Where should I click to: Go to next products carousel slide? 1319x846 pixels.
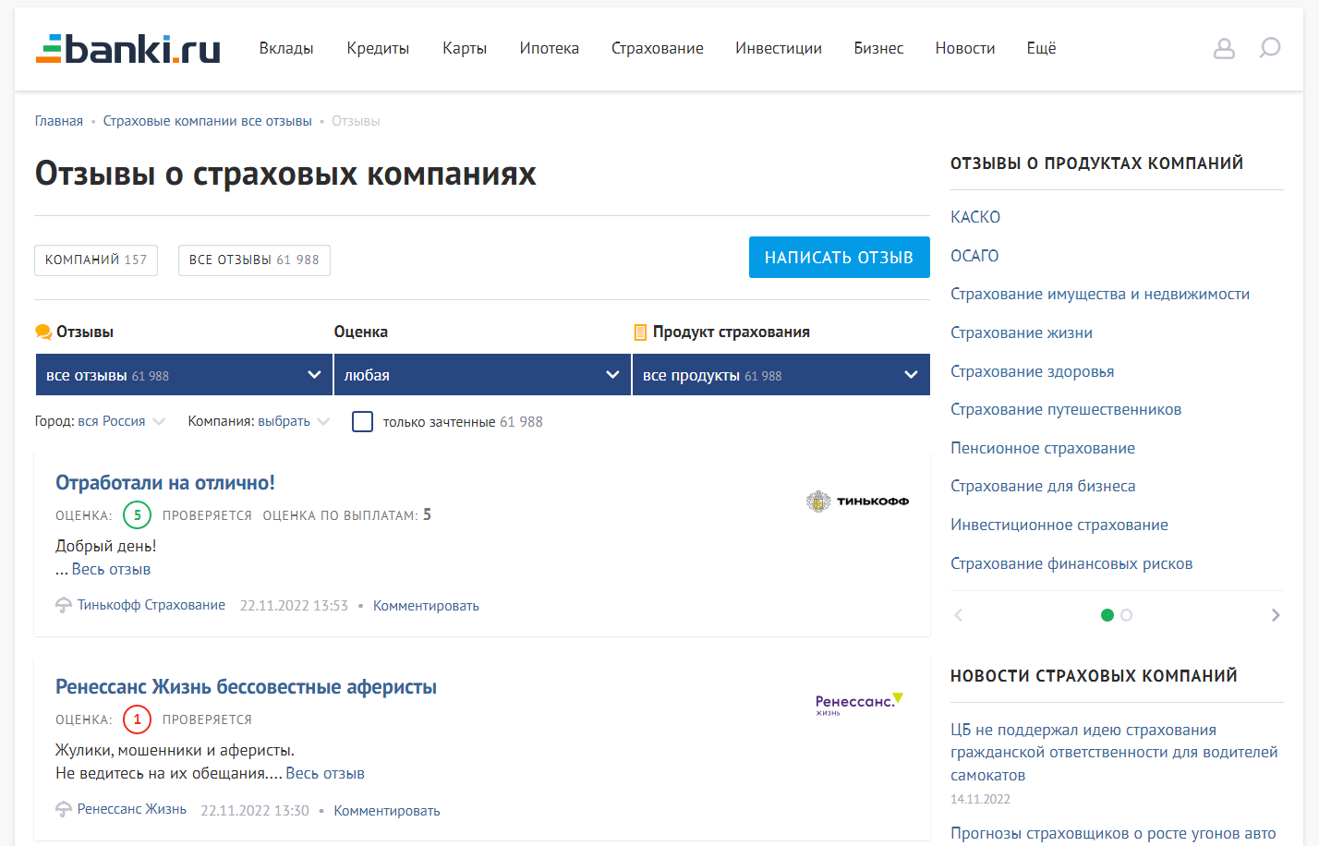[1276, 615]
